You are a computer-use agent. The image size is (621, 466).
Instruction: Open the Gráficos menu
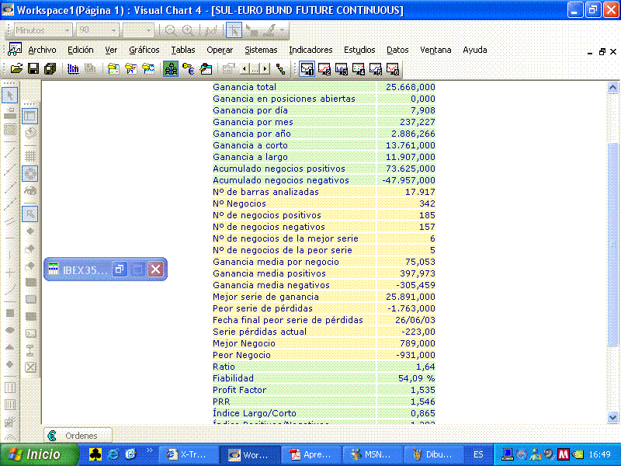(x=144, y=50)
